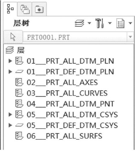135x153 pixels.
Task: Click icon of 04___PRT_ALL_DTM_PNT layer
Action: tap(19, 103)
